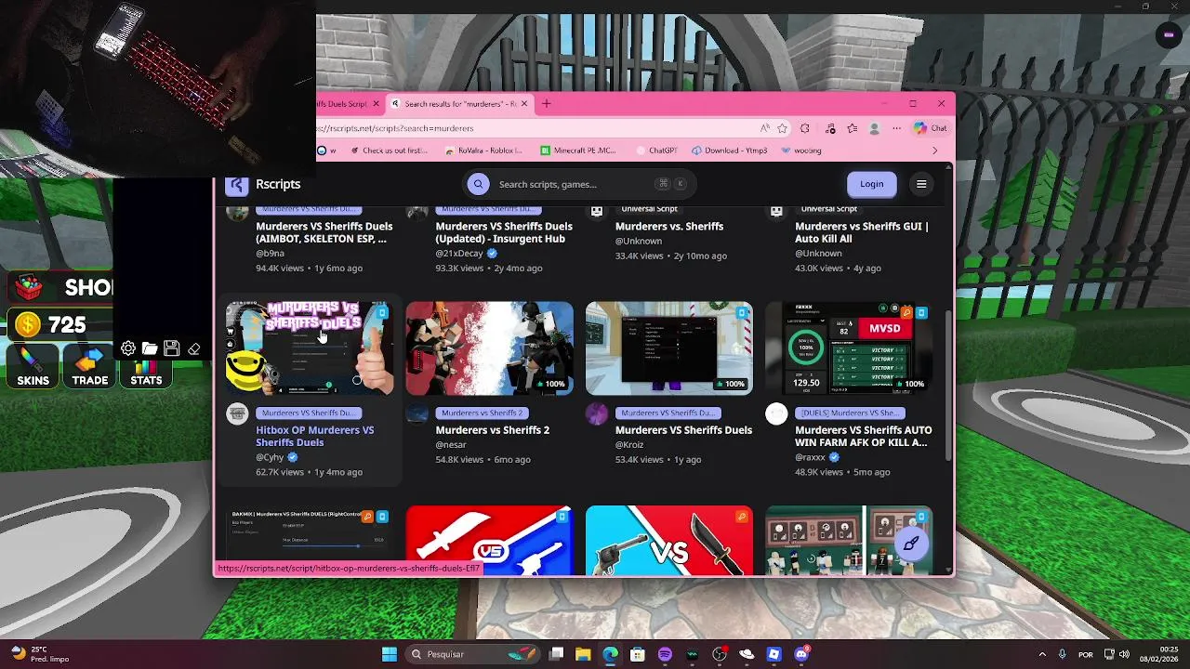1190x669 pixels.
Task: Open the wooting bookmark
Action: pyautogui.click(x=801, y=151)
